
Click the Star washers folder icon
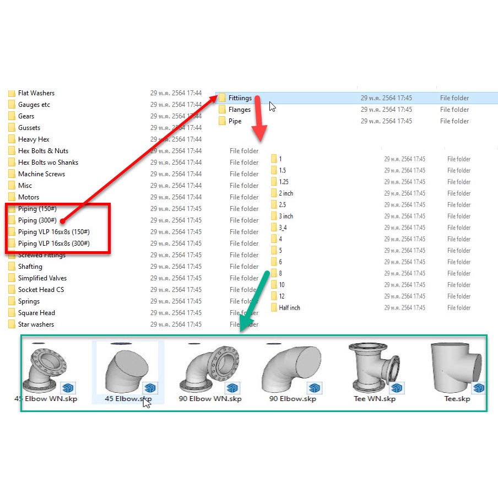[12, 324]
